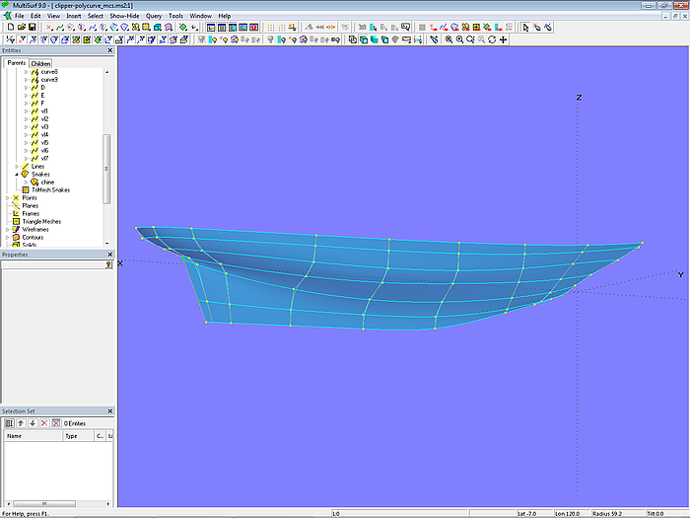Click the red X remove icon in Selection Set

click(x=43, y=423)
